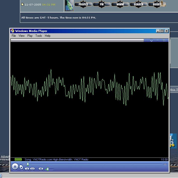
Task: Open the Help menu
Action: tap(48, 36)
